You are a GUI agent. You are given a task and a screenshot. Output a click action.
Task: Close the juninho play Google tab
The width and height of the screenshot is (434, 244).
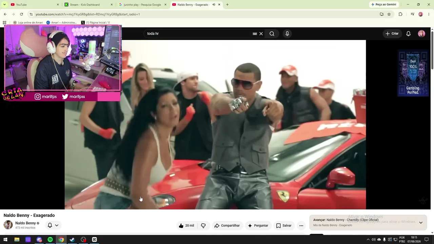click(165, 5)
